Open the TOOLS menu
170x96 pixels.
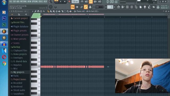point(41,1)
